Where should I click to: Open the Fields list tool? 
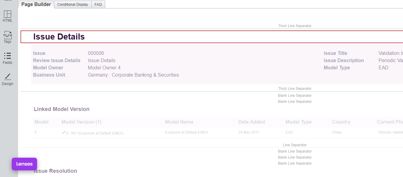pos(8,58)
